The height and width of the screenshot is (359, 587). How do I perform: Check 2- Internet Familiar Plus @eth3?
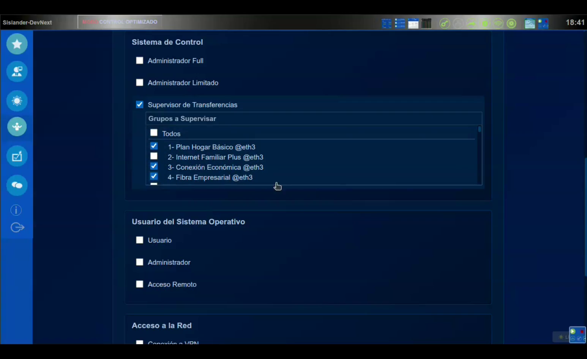point(154,156)
